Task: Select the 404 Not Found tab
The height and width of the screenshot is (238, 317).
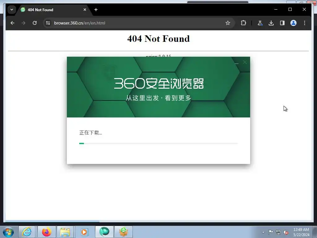Action: pos(53,10)
